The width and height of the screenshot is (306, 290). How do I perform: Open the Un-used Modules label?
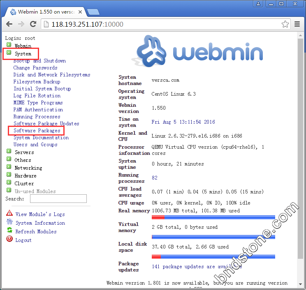(x=35, y=191)
